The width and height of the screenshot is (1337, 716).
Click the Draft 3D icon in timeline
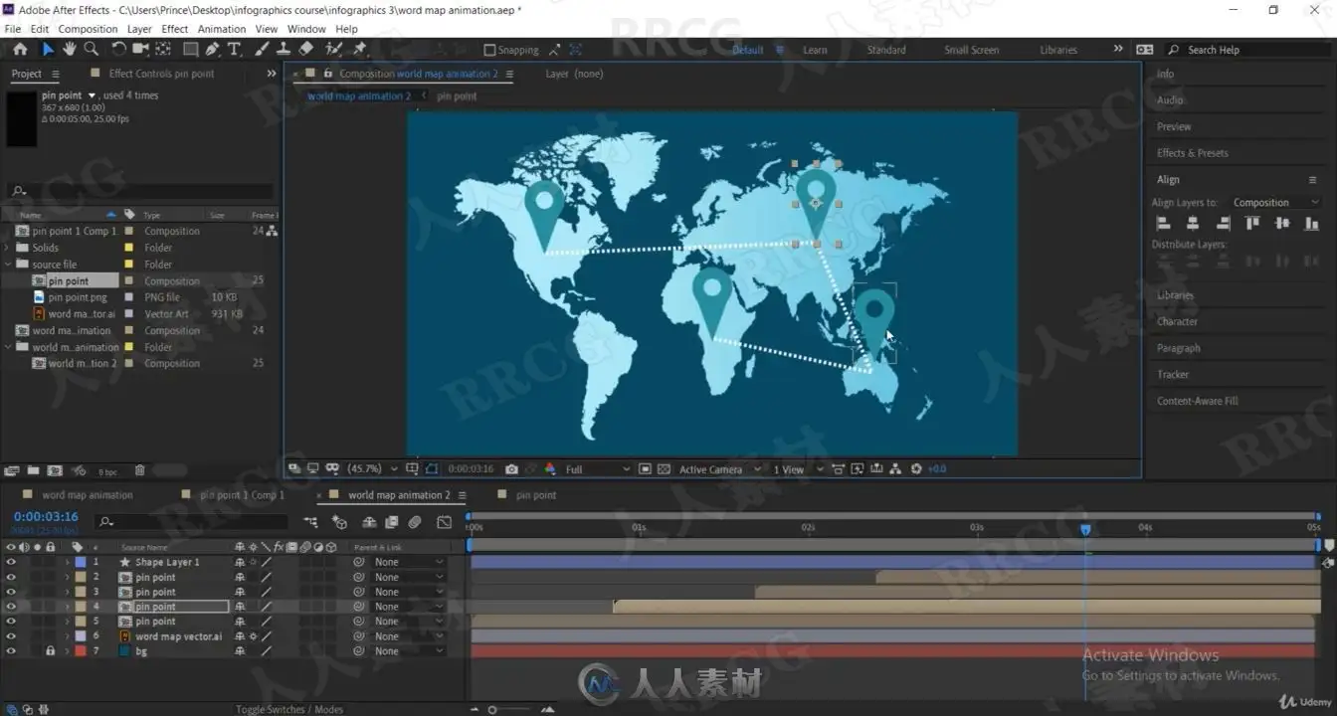[339, 521]
